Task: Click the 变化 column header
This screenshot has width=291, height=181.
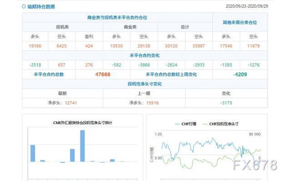Action: click(x=226, y=94)
